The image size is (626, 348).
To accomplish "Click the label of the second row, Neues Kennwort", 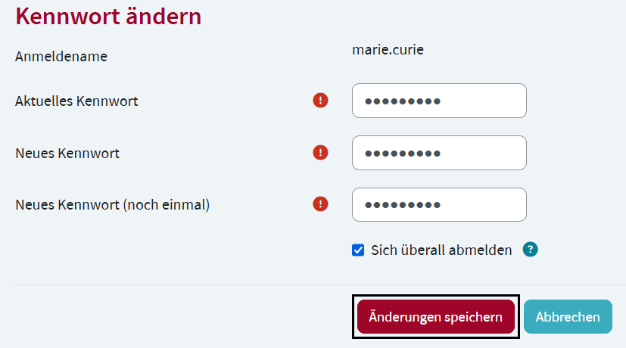I will click(x=67, y=154).
